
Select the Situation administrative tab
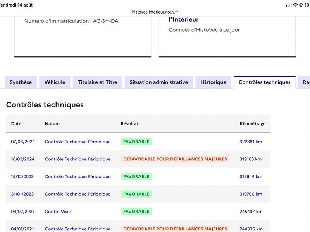(159, 82)
